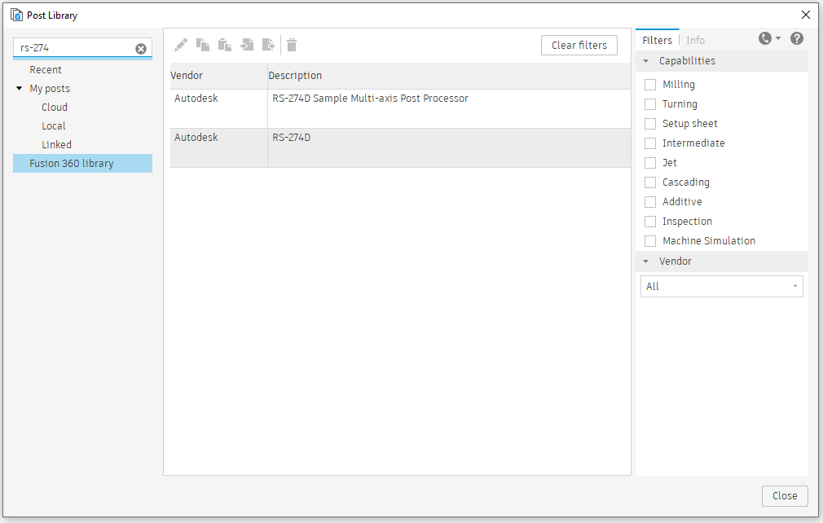
Task: Open the Help icon in Filters panel
Action: [x=797, y=37]
